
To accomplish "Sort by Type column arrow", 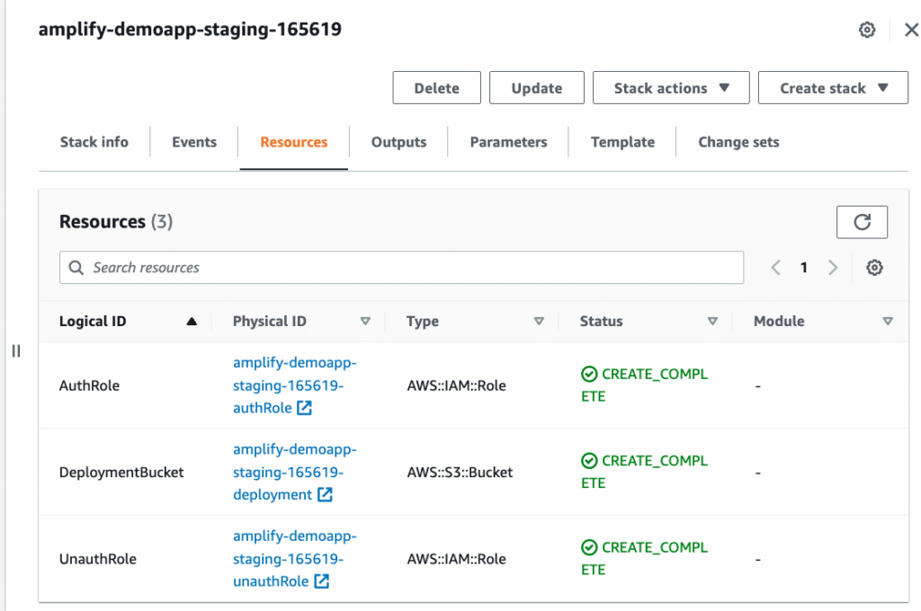I will tap(539, 321).
